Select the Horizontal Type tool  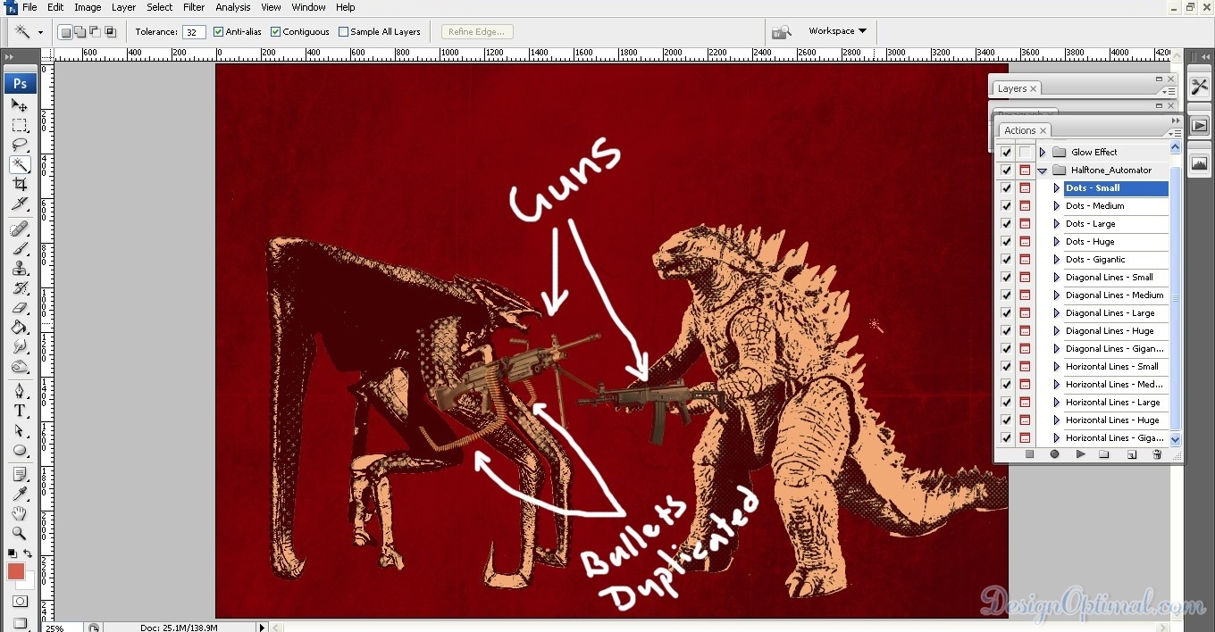(20, 411)
